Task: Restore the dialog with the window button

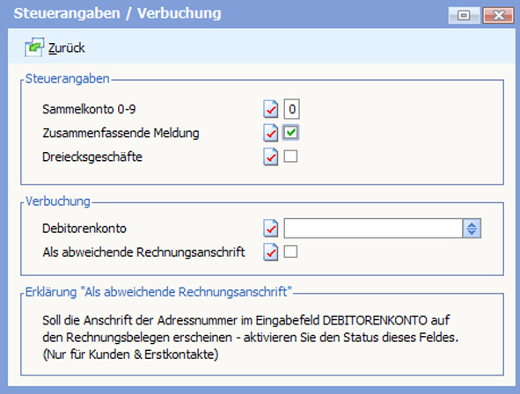Action: (x=464, y=15)
